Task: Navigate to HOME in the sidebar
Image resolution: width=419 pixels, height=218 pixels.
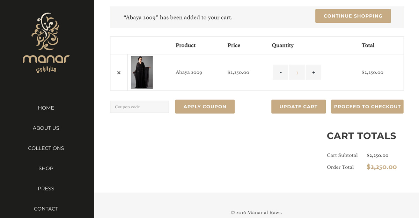Action: pos(46,108)
